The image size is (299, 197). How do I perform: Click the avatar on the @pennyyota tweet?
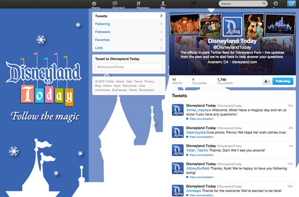click(178, 132)
